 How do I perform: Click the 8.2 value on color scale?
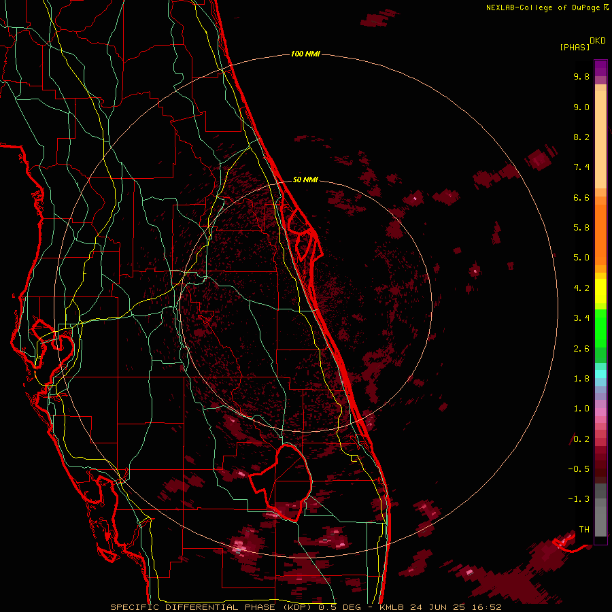tap(581, 137)
